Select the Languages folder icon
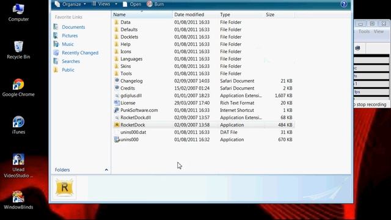Screen dimensions: 391x220 pyautogui.click(x=117, y=59)
